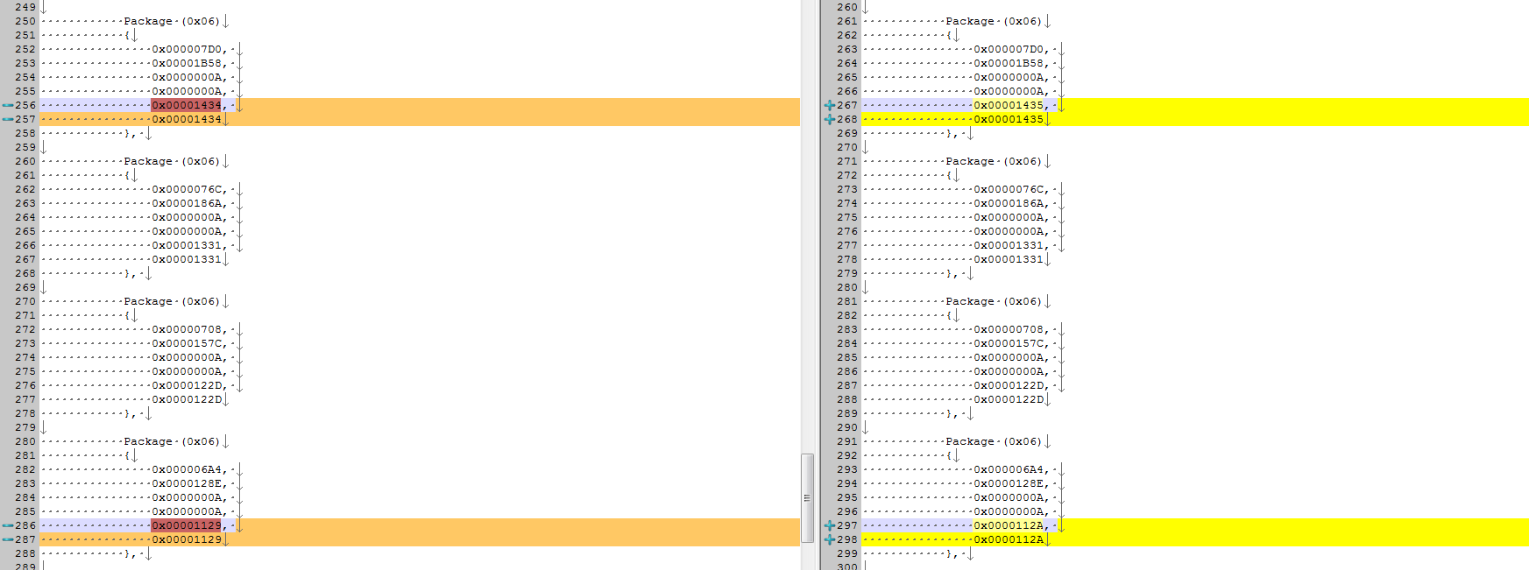Viewport: 1529px width, 570px height.
Task: Click 0x0000186A on right line 274
Action: [1009, 203]
